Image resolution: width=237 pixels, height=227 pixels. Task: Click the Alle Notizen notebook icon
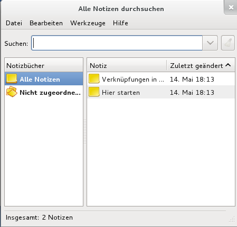pos(12,78)
